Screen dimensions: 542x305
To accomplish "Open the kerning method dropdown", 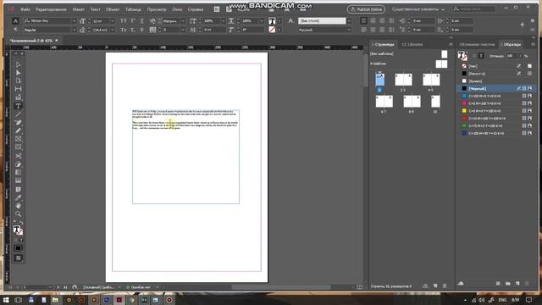I will click(183, 21).
